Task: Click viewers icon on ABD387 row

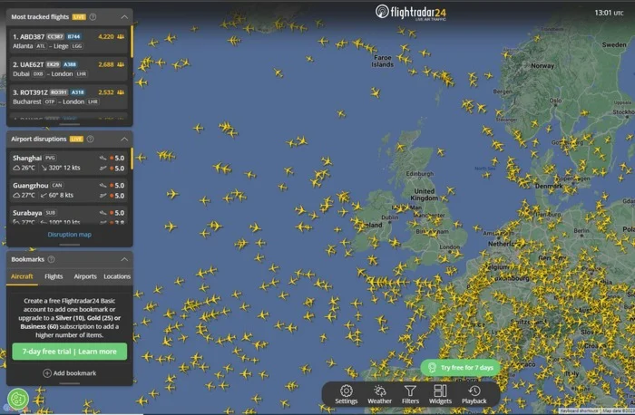Action: coord(121,36)
